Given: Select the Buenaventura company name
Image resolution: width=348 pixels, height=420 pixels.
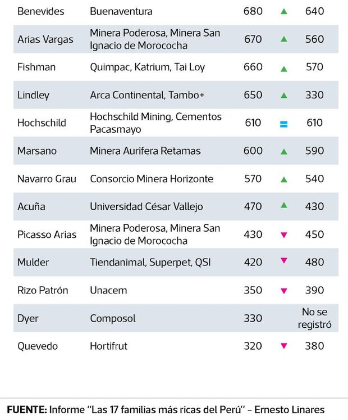Looking at the screenshot, I should coord(121,11).
